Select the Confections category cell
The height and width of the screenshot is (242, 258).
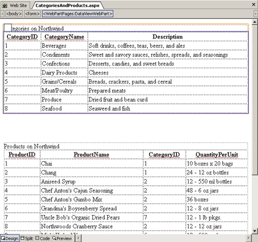[x=64, y=64]
